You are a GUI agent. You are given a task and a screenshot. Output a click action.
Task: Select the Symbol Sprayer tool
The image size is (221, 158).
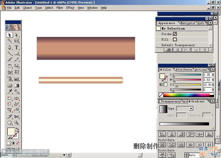10,79
